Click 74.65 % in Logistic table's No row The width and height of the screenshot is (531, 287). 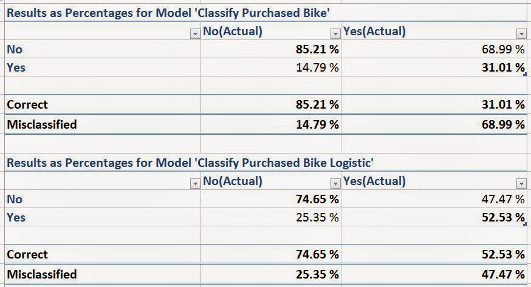[x=317, y=199]
